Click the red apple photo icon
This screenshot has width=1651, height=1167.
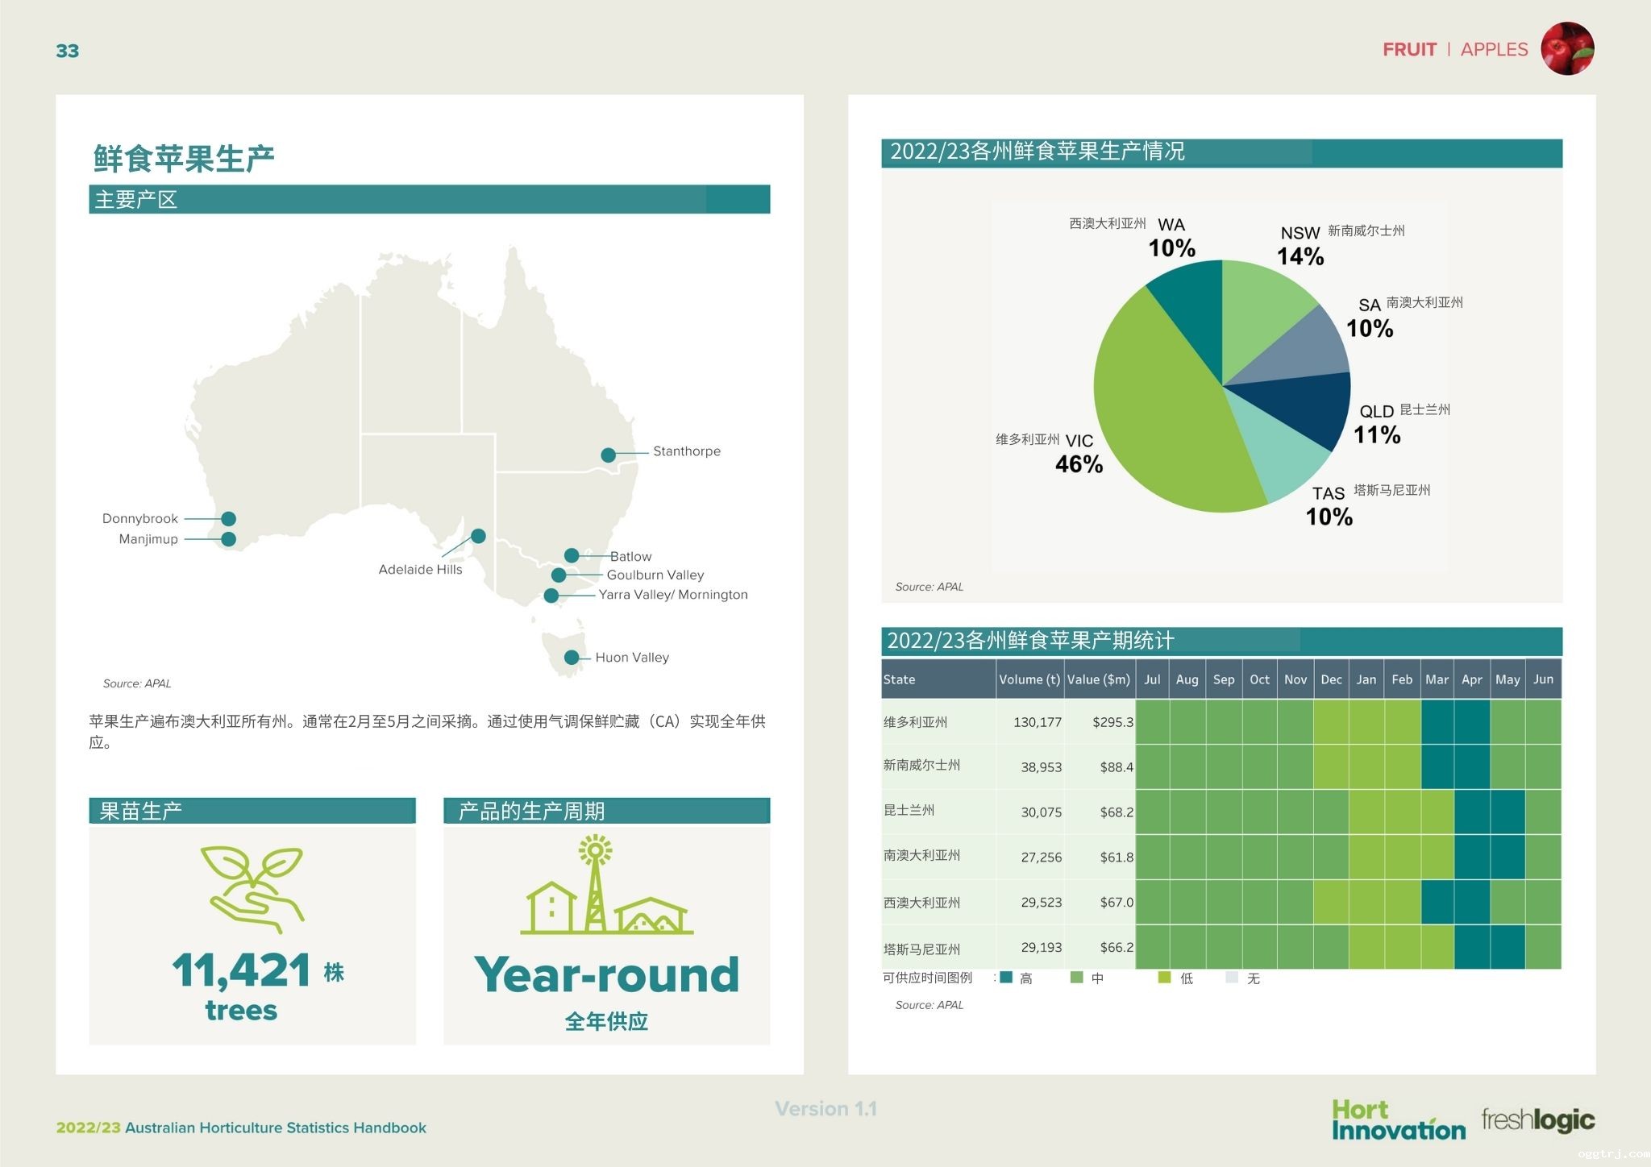(1566, 48)
